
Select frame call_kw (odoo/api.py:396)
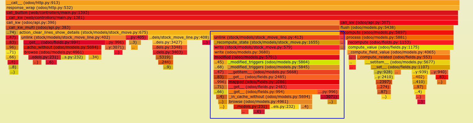(x=172, y=23)
